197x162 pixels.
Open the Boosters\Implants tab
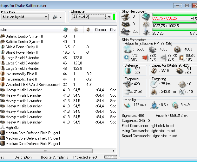(x=54, y=157)
